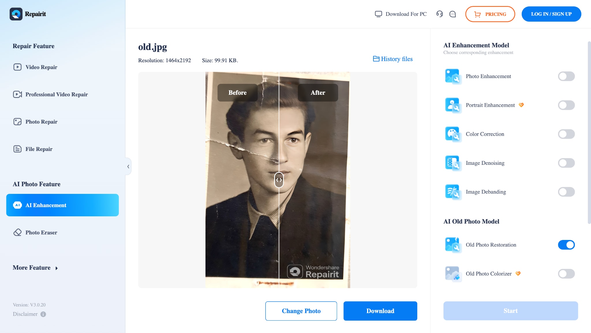Click the Resolution: 1464x2192 text
This screenshot has width=591, height=333.
tap(164, 60)
